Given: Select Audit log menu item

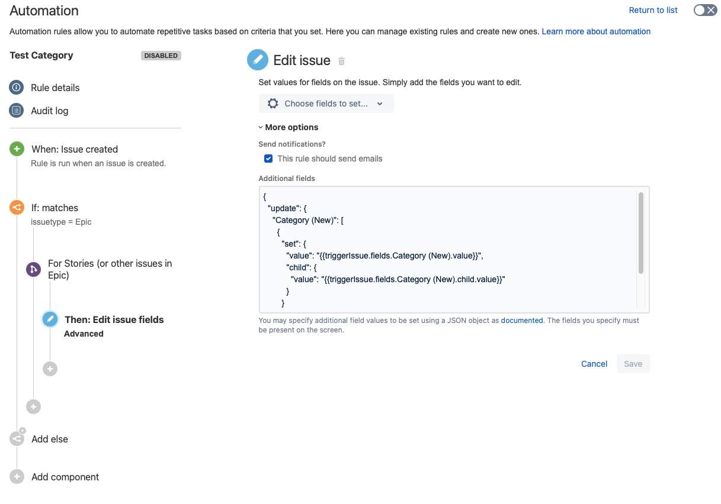Looking at the screenshot, I should tap(49, 111).
